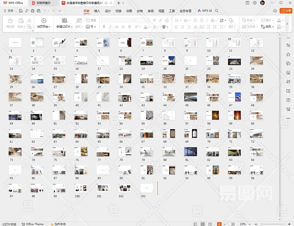Open the help question mark icon in sidebar

[x=288, y=100]
